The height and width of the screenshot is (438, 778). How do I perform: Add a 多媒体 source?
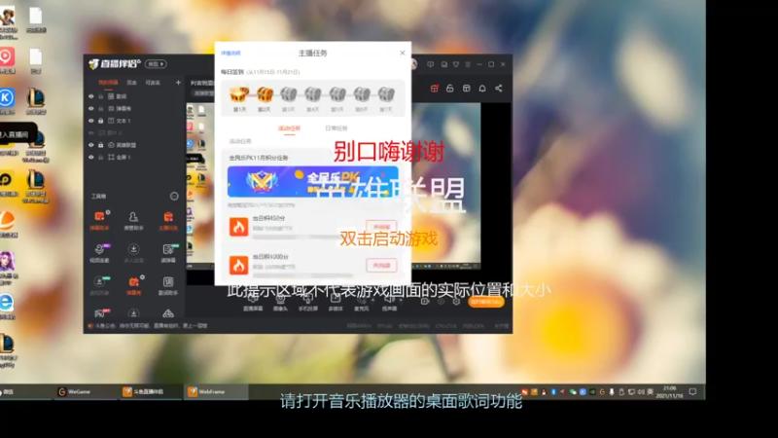[336, 303]
